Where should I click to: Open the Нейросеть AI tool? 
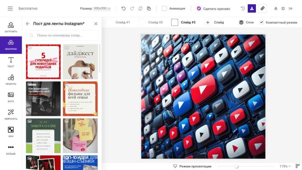pyautogui.click(x=11, y=115)
